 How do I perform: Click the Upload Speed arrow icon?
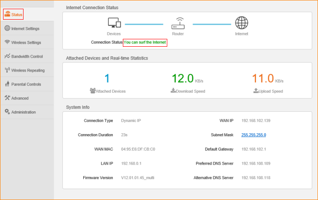pyautogui.click(x=256, y=91)
